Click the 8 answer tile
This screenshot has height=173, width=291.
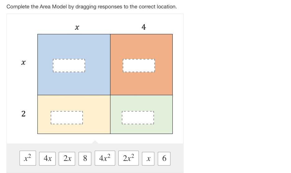click(85, 158)
